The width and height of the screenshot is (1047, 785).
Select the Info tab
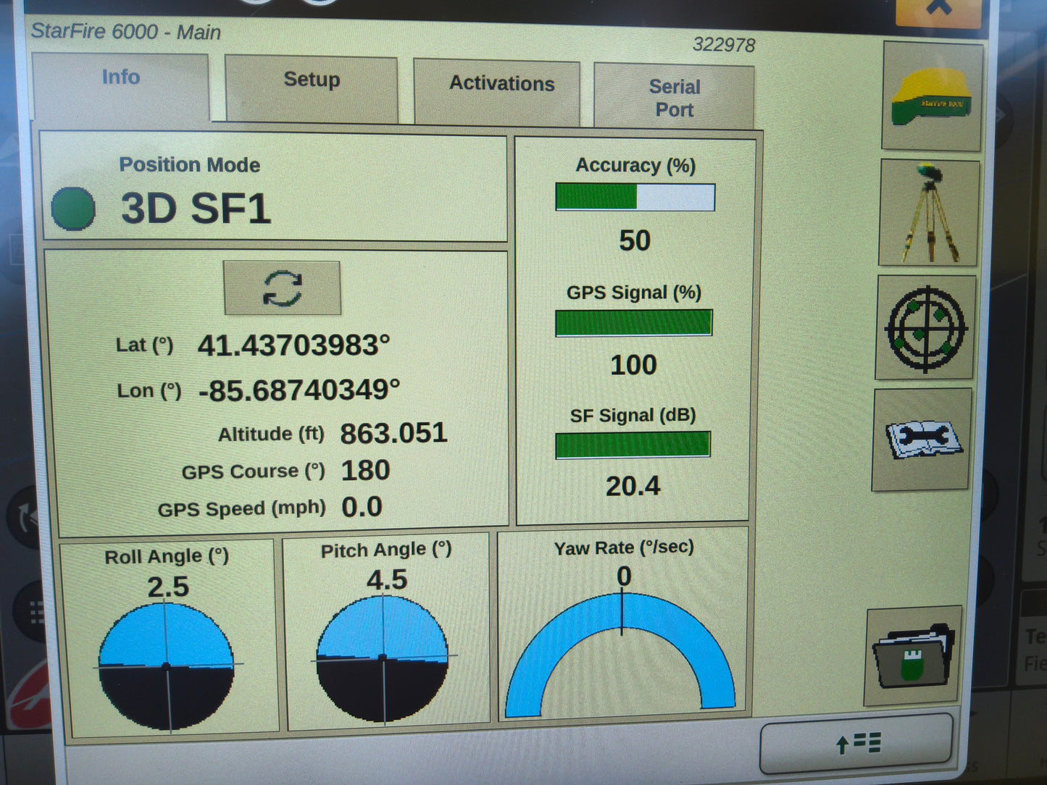[121, 78]
